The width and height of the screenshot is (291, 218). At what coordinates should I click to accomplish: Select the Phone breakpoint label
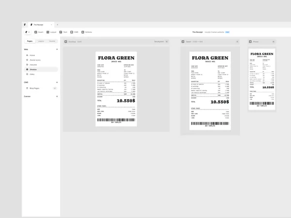256,42
